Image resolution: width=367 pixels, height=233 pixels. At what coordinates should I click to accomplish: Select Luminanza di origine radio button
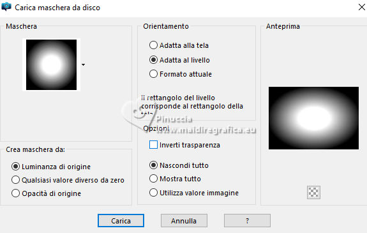click(x=15, y=167)
